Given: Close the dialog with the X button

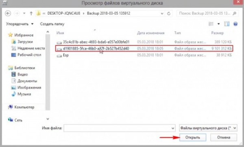Looking at the screenshot, I should 238,2.
